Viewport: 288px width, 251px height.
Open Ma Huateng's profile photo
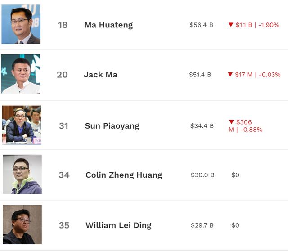[x=21, y=24]
